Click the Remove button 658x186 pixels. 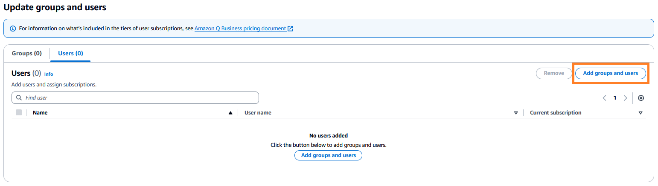pyautogui.click(x=553, y=73)
